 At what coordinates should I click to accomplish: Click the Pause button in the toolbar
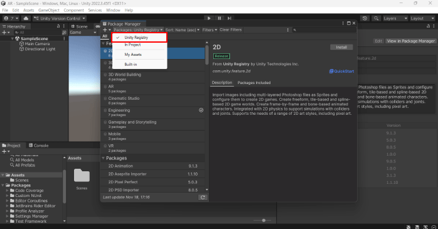pos(219,18)
